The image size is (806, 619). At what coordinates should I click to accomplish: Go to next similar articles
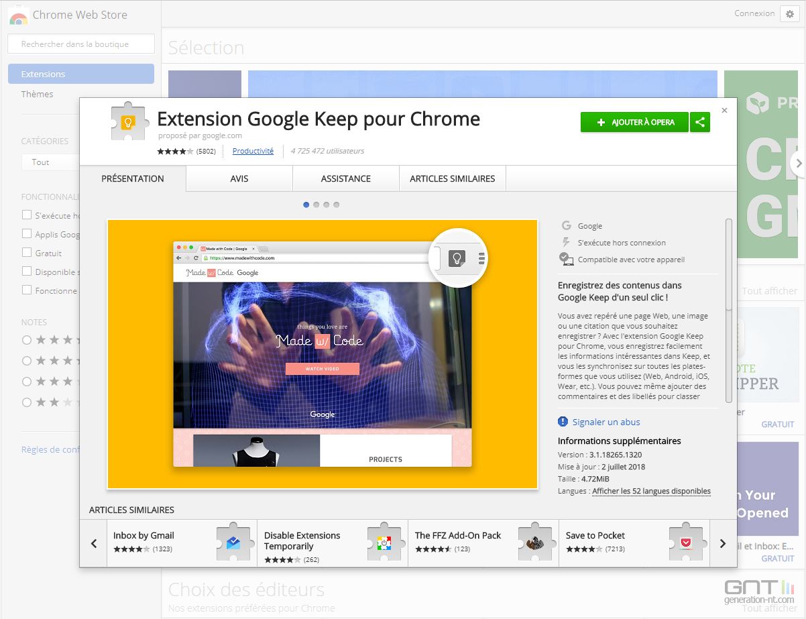(722, 543)
